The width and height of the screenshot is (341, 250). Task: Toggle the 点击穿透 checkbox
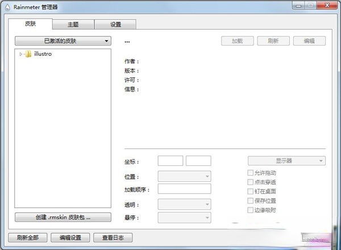(251, 182)
